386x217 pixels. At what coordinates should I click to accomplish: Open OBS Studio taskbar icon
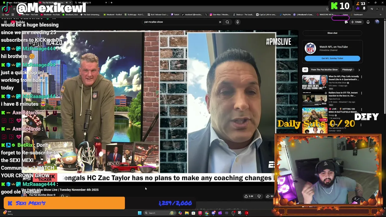pyautogui.click(x=233, y=213)
